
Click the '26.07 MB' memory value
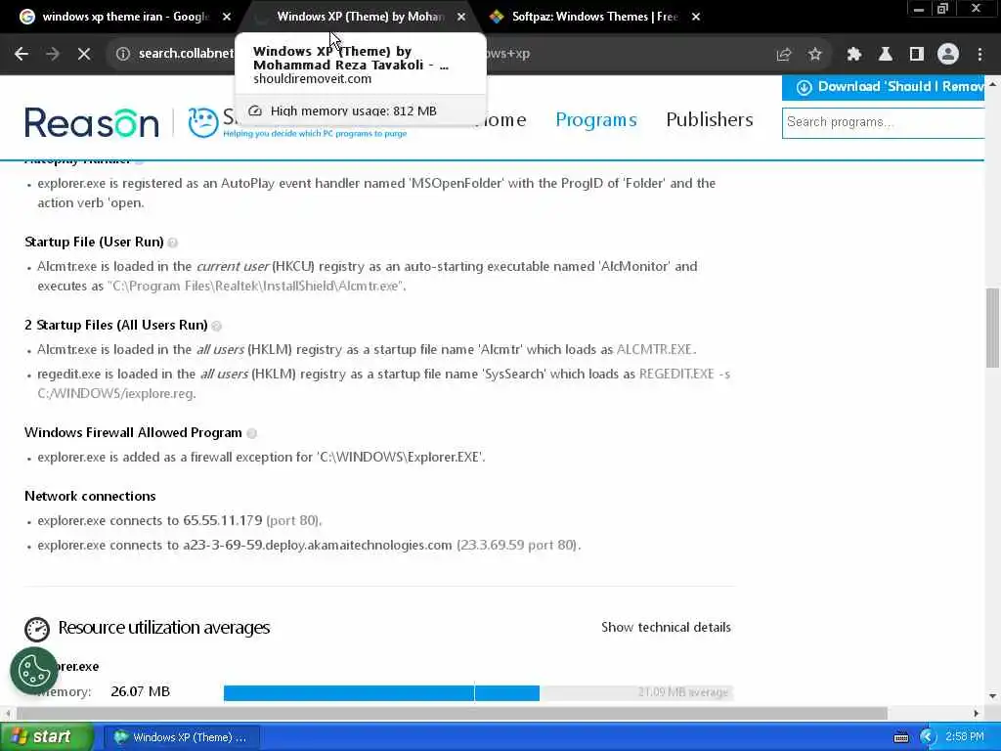coord(141,691)
